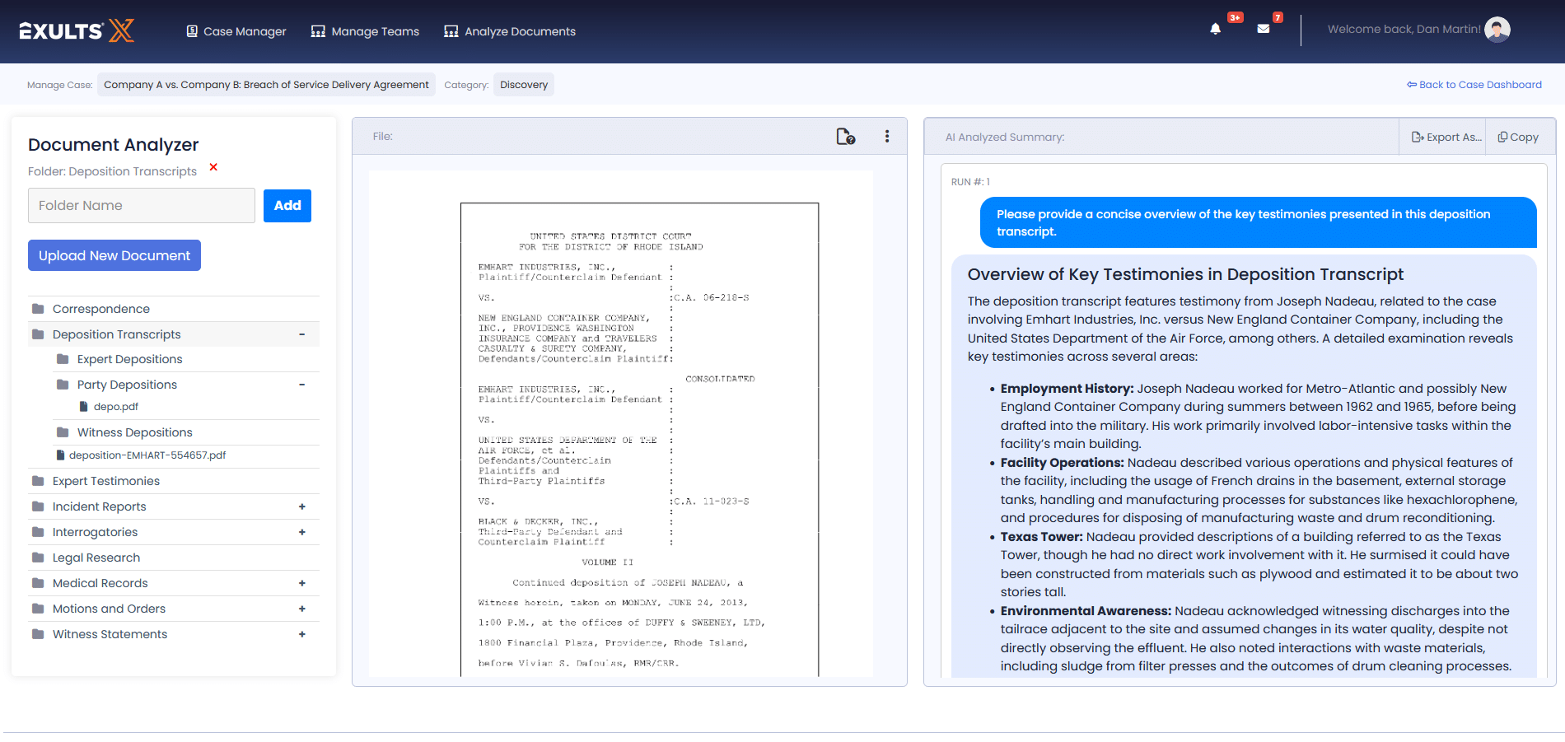Open the three-dot file options menu
Screen dimensions: 1565x742
886,137
